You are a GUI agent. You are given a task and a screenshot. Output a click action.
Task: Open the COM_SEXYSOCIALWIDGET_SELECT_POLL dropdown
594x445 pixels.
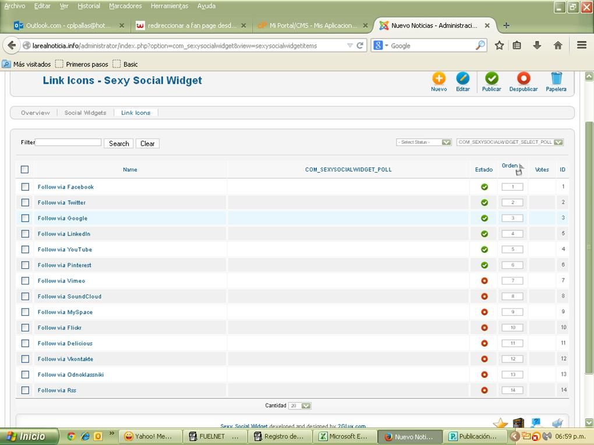(x=510, y=143)
